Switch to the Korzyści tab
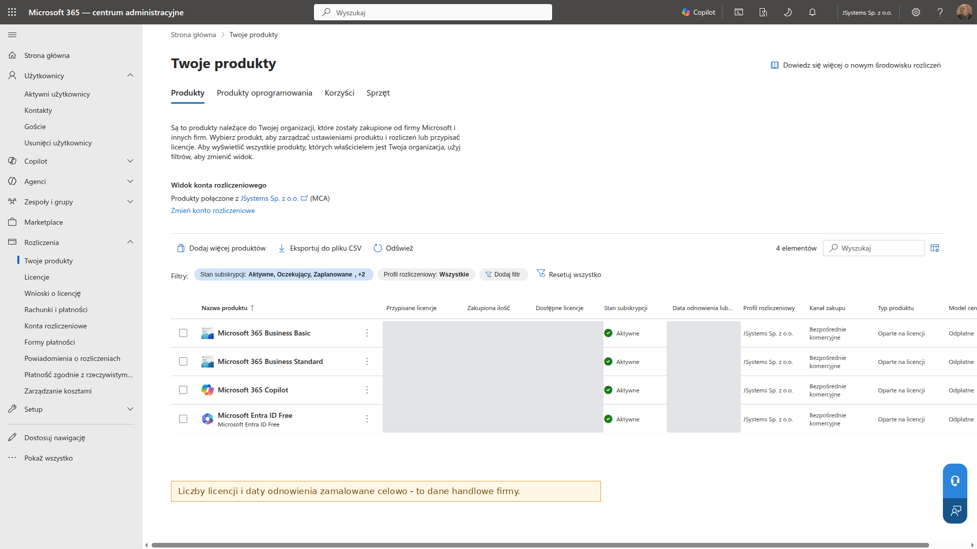Viewport: 977px width, 549px height. (339, 93)
